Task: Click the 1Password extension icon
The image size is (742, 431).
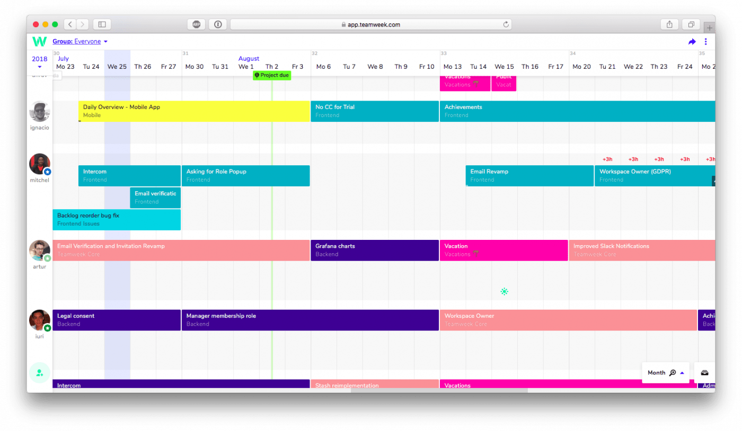Action: tap(217, 24)
